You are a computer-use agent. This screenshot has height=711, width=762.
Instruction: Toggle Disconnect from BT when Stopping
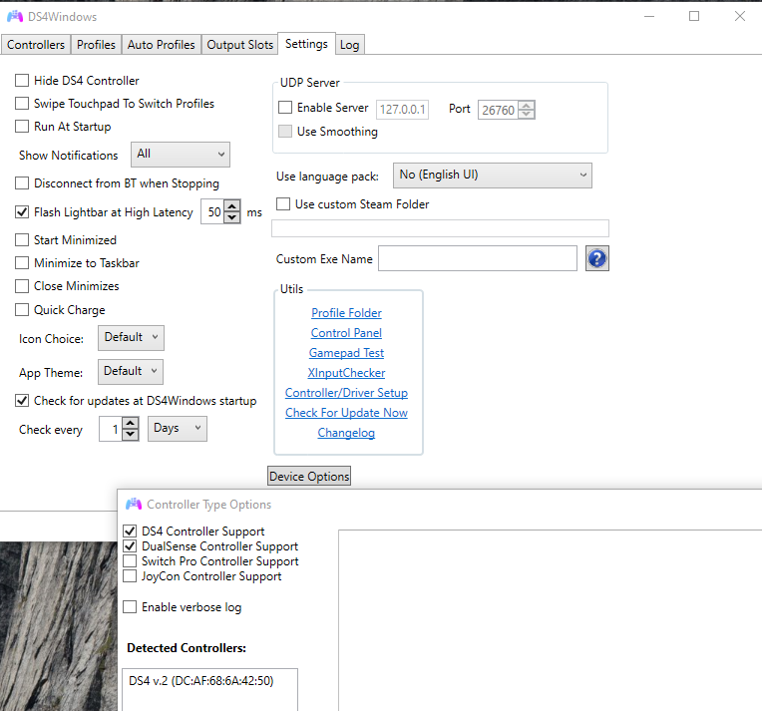click(22, 183)
